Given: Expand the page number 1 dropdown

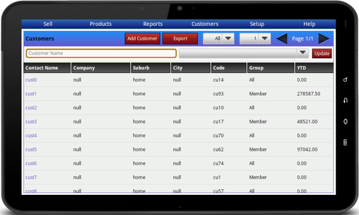Looking at the screenshot, I should tap(255, 39).
